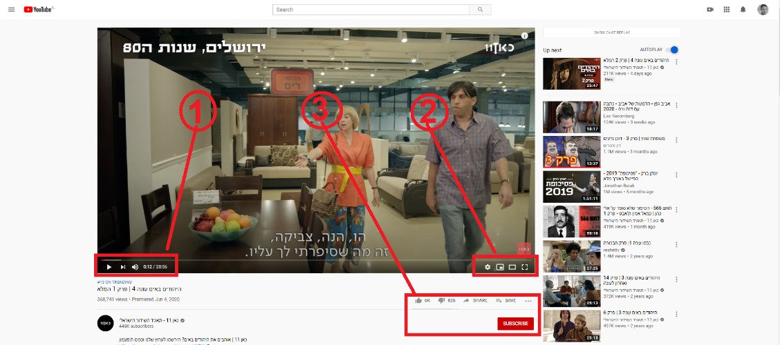Open the YouTube apps grid
This screenshot has width=780, height=345.
[x=726, y=10]
